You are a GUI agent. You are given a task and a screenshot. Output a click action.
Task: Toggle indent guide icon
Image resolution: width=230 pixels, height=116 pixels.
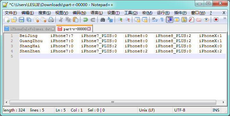click(x=169, y=20)
